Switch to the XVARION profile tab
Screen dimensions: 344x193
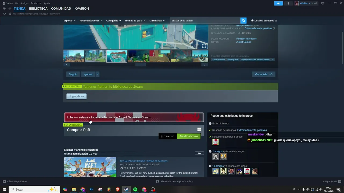82,9
